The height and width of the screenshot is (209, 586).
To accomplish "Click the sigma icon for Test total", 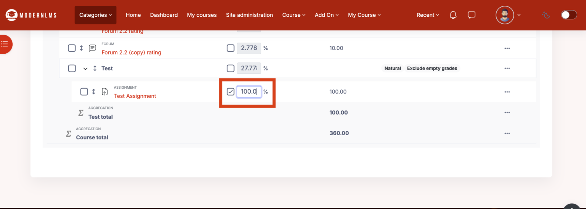I will 81,113.
